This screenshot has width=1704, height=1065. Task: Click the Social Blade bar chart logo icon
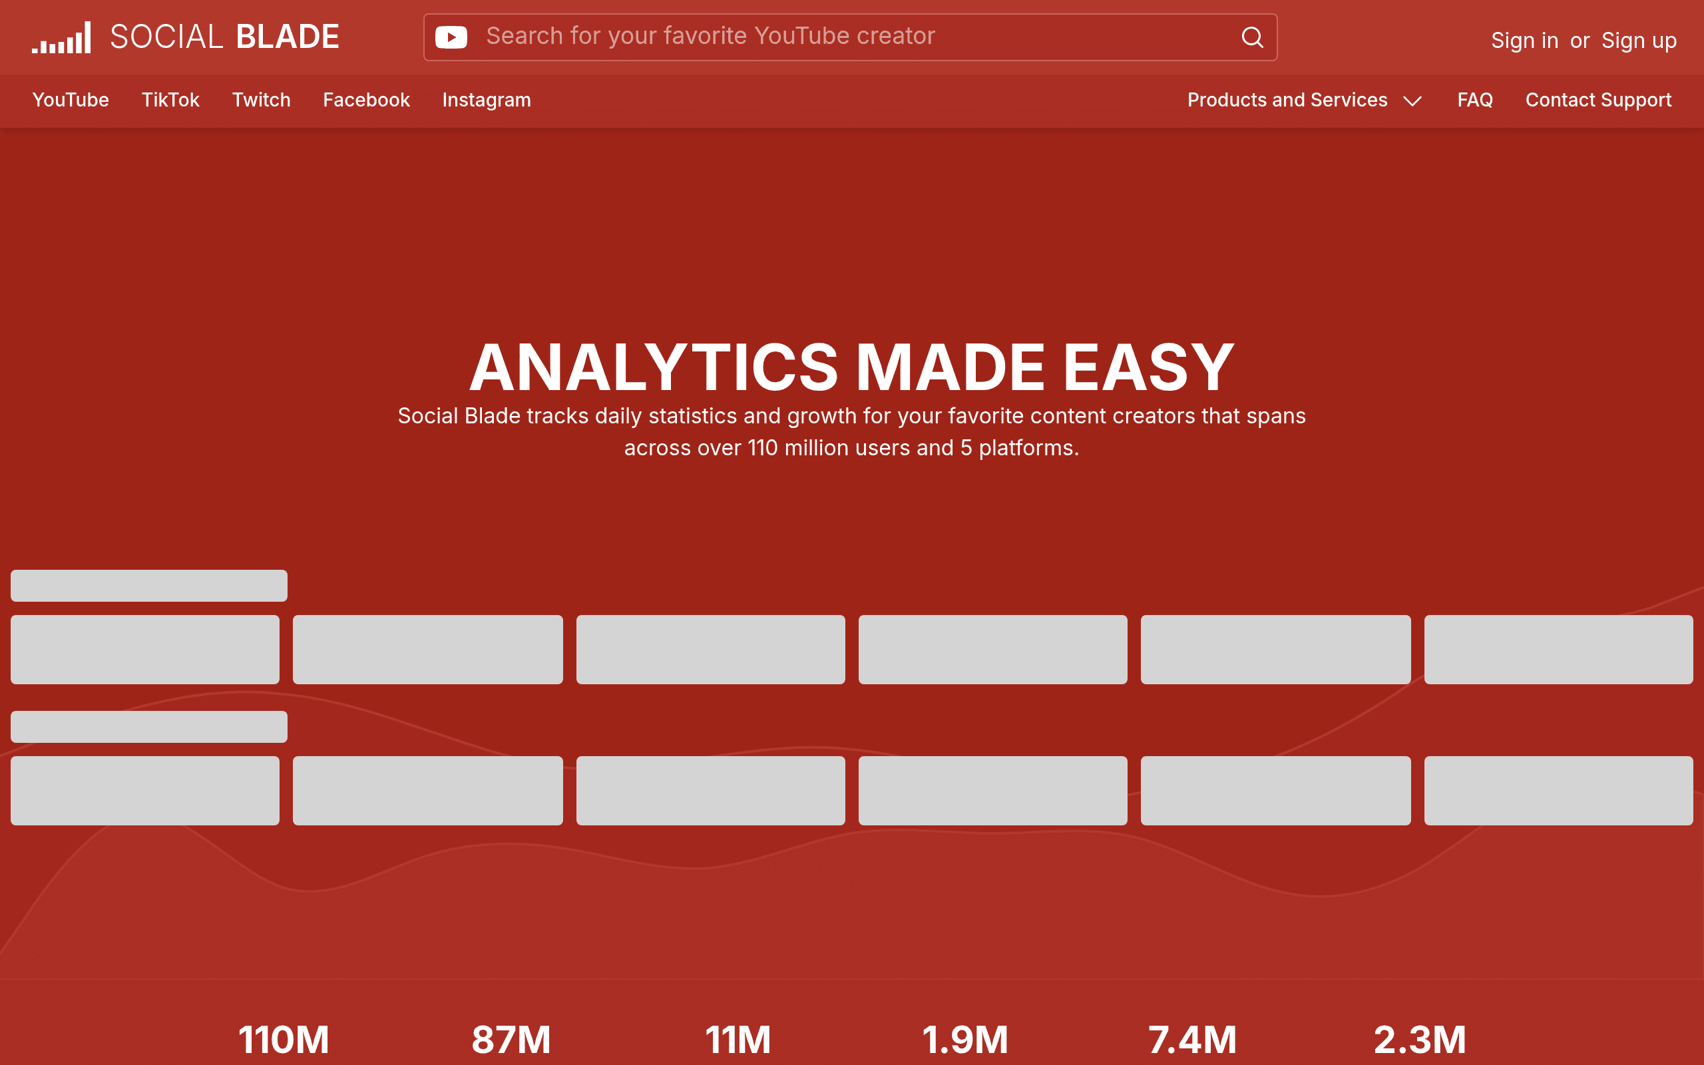pyautogui.click(x=61, y=37)
